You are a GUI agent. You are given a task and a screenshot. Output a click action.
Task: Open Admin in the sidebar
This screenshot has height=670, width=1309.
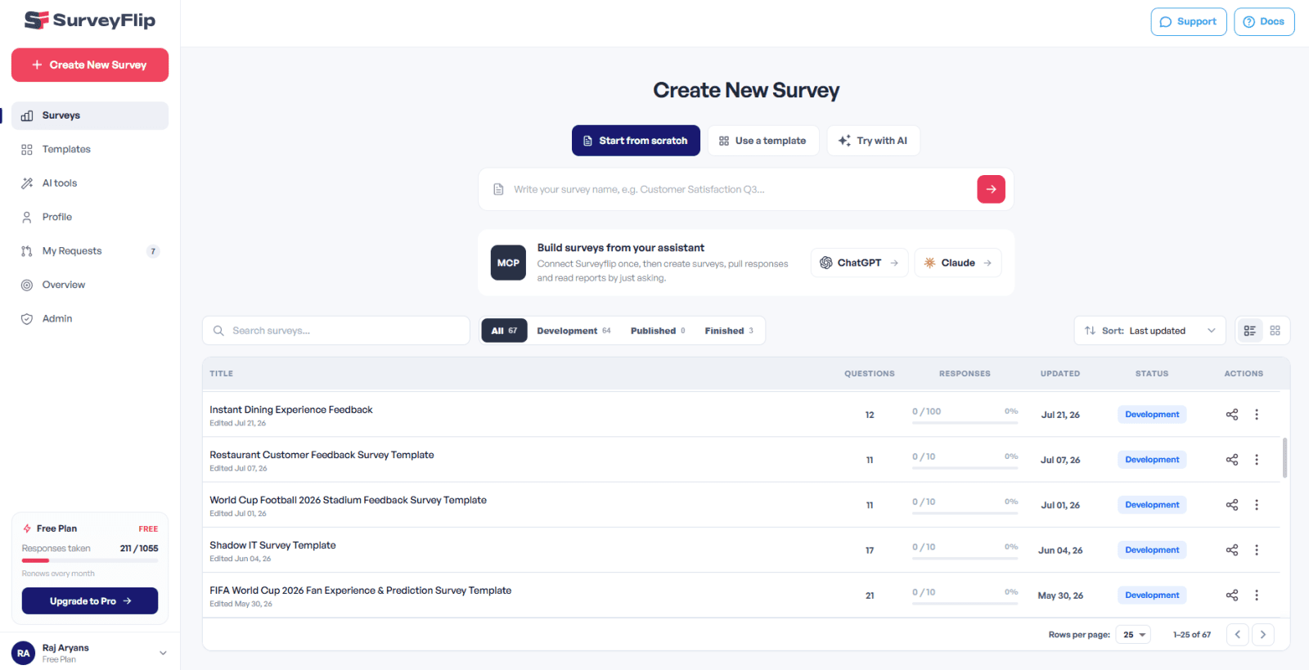[90, 318]
